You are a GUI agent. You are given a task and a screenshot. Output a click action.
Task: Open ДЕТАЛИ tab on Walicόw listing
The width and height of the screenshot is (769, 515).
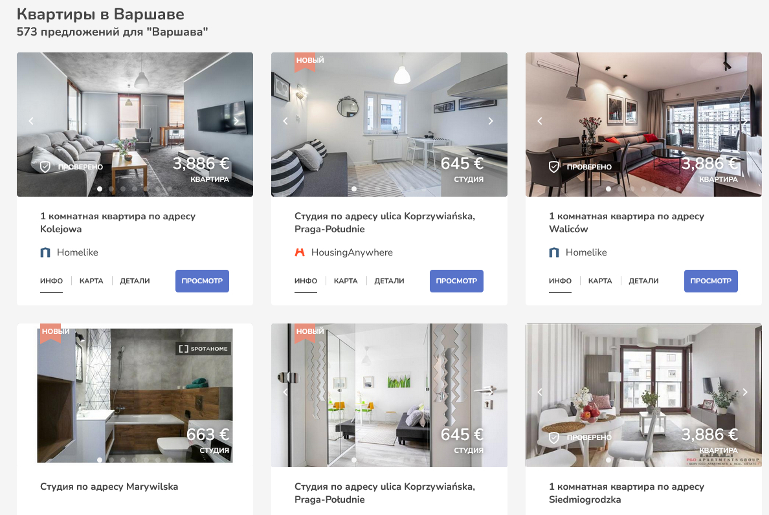point(643,281)
